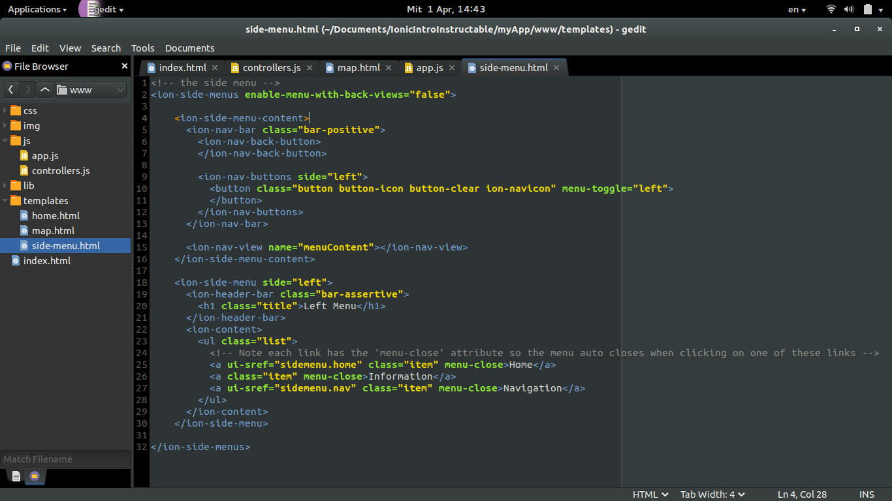892x501 pixels.
Task: Close the controllers.js tab
Action: [x=310, y=68]
